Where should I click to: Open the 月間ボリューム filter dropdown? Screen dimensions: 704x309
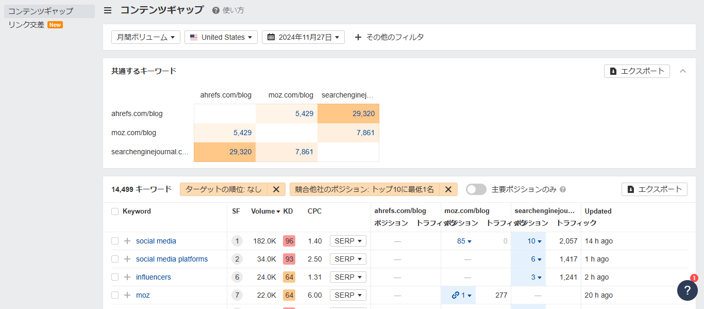[x=145, y=37]
